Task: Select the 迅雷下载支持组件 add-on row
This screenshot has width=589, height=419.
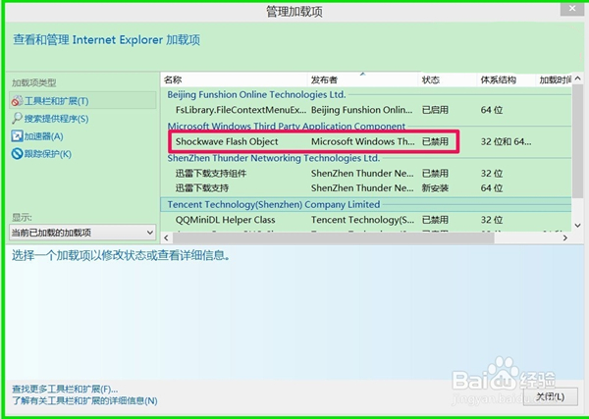Action: point(366,174)
